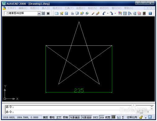Open the 插入(I) menu
The height and width of the screenshot is (121, 157).
[x=46, y=8]
